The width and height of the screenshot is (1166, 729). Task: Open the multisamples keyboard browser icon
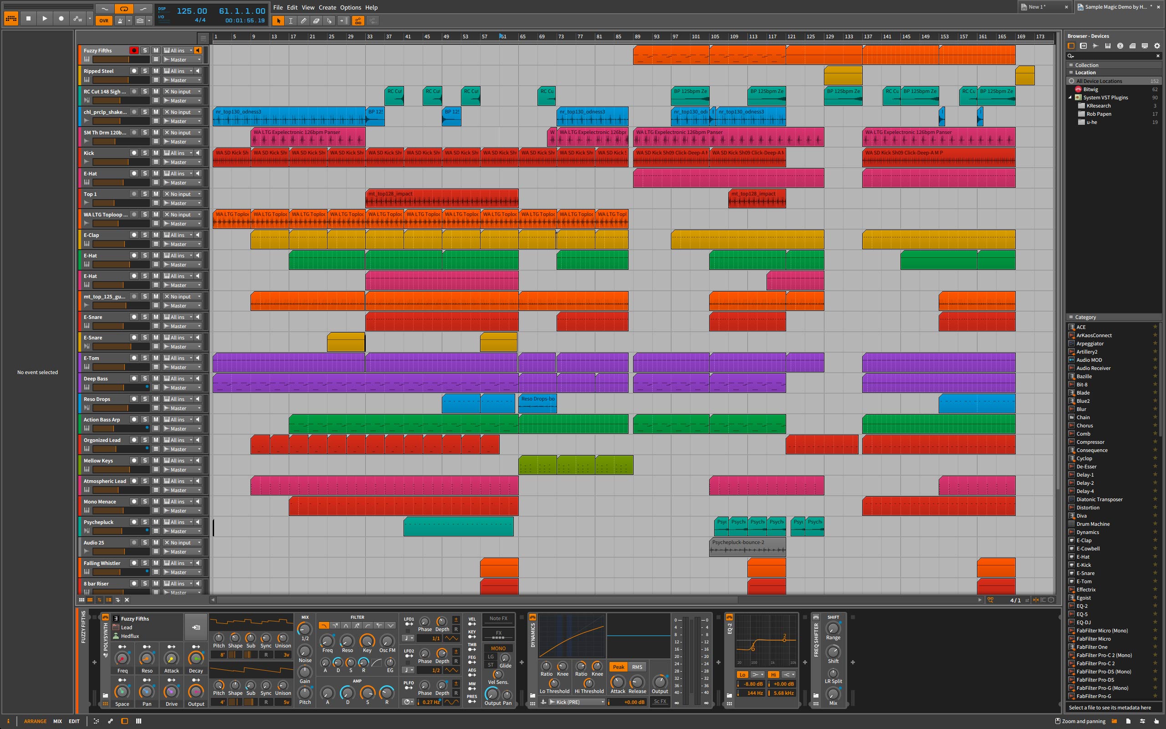1108,46
